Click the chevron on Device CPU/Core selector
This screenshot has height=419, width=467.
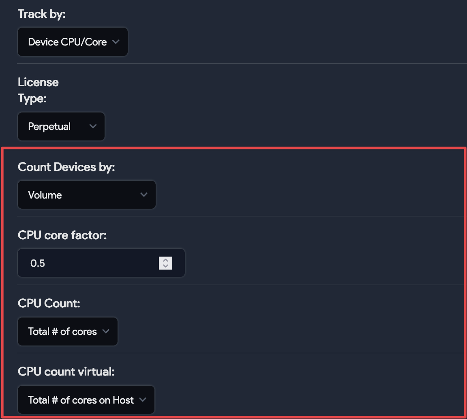116,42
